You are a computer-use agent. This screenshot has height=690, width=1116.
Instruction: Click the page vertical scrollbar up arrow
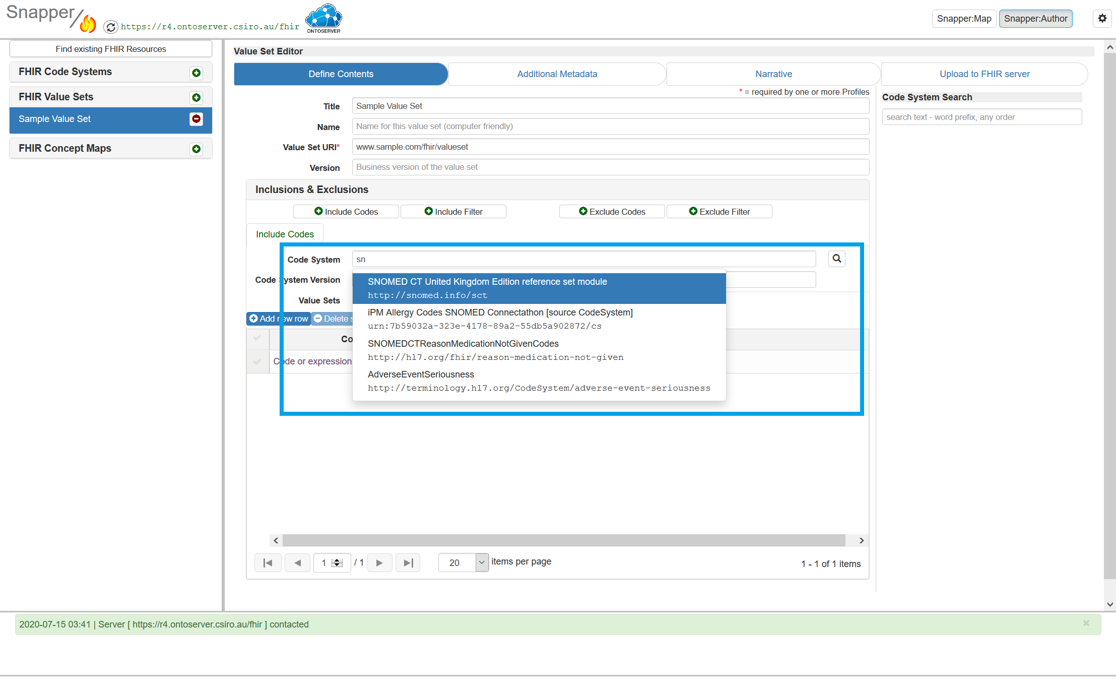[1110, 47]
